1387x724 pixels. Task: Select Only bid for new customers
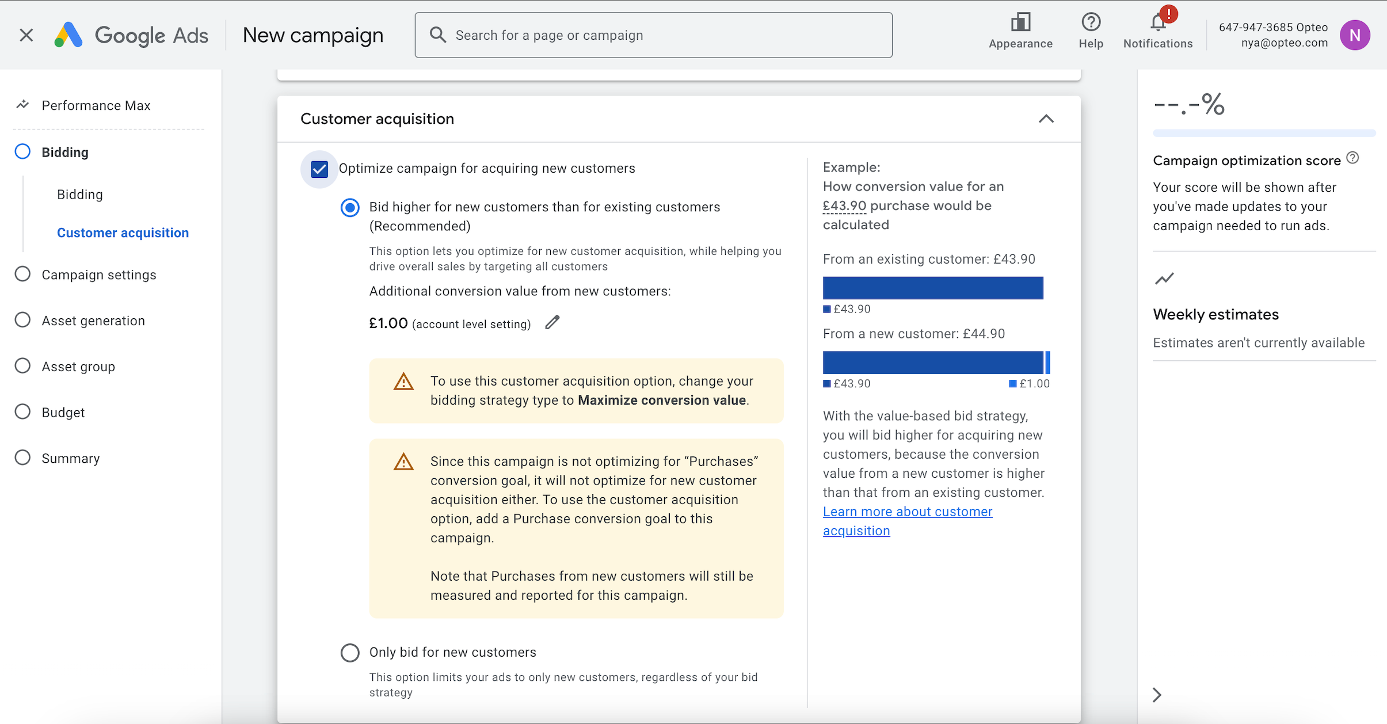click(x=350, y=653)
